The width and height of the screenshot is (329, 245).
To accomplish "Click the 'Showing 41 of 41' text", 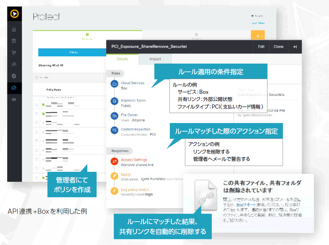I will [51, 65].
